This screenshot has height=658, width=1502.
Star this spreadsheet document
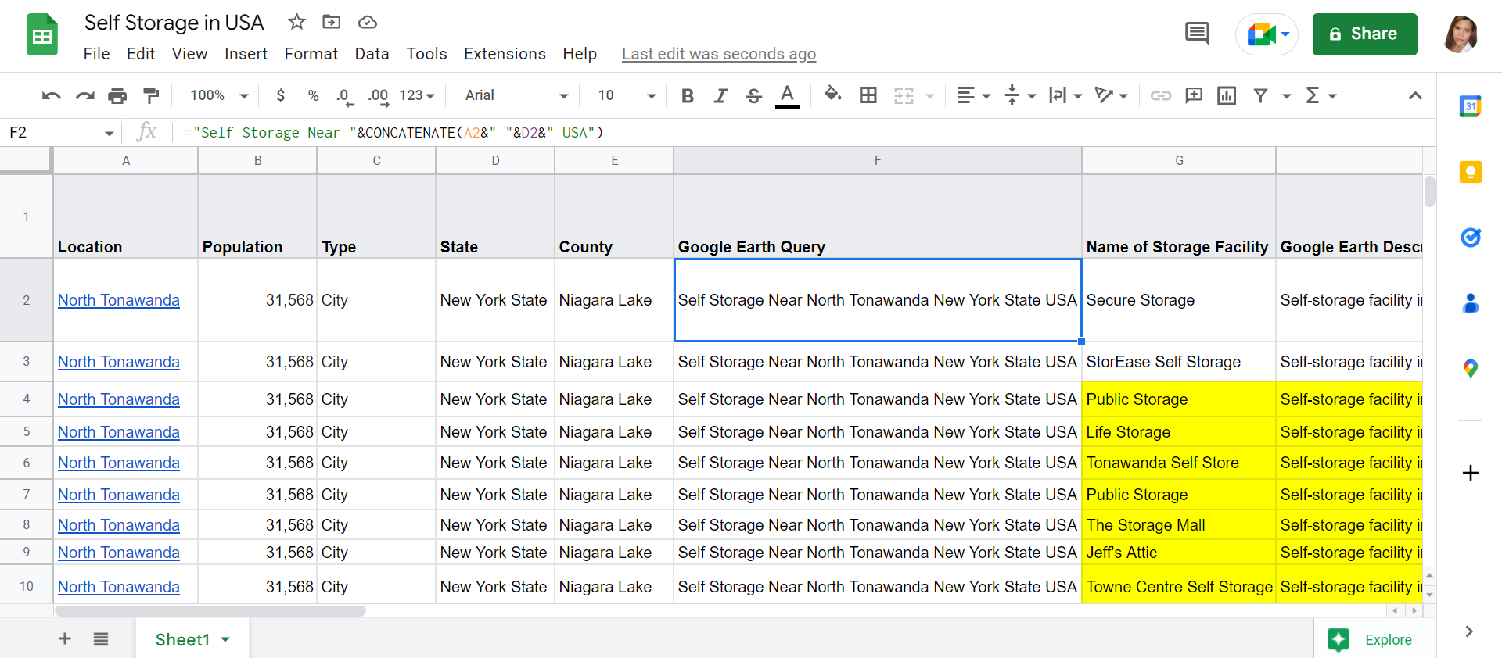pyautogui.click(x=296, y=22)
